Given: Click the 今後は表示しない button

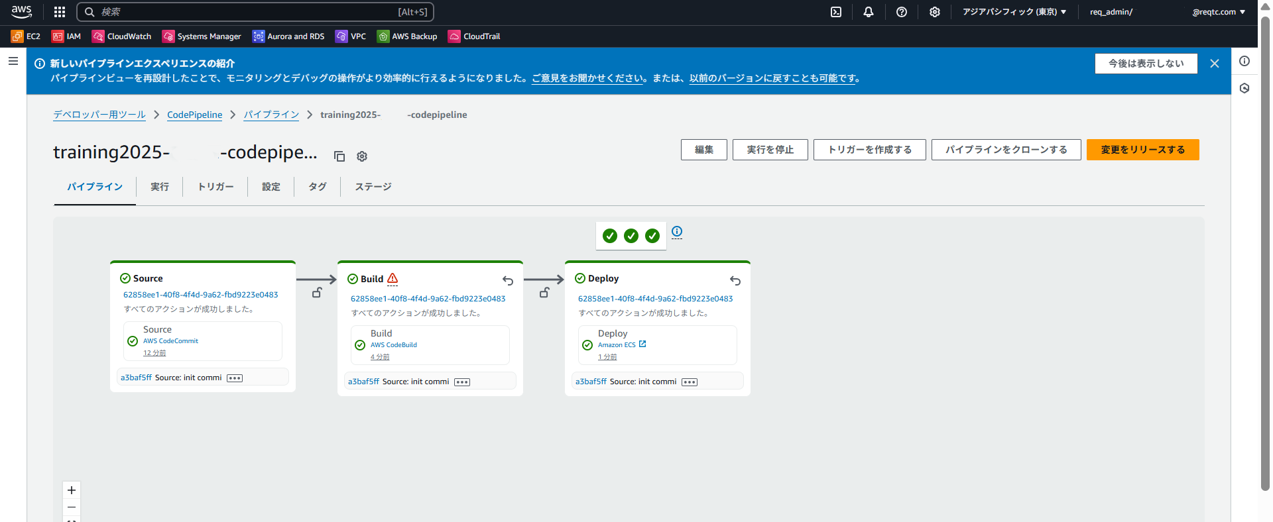Looking at the screenshot, I should tap(1146, 64).
